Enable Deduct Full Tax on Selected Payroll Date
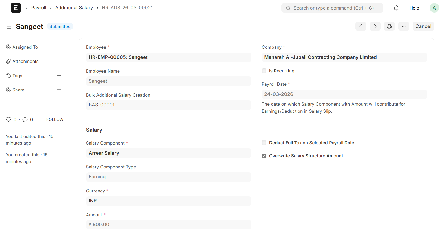 (264, 143)
